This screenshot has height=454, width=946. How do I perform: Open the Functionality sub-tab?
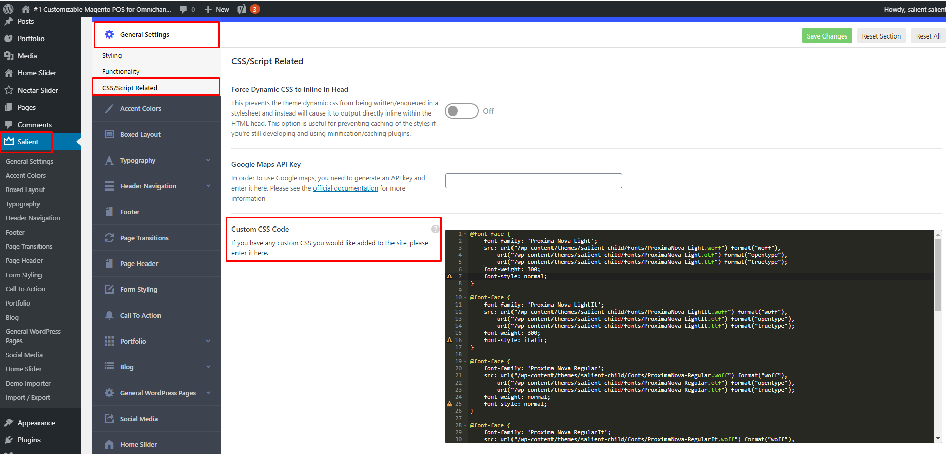(x=121, y=71)
